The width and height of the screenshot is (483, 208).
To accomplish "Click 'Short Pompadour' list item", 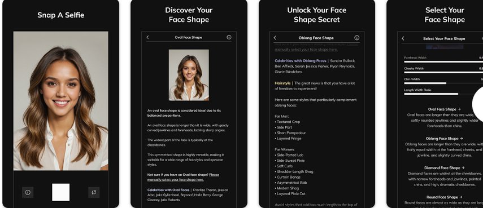I will [290, 132].
